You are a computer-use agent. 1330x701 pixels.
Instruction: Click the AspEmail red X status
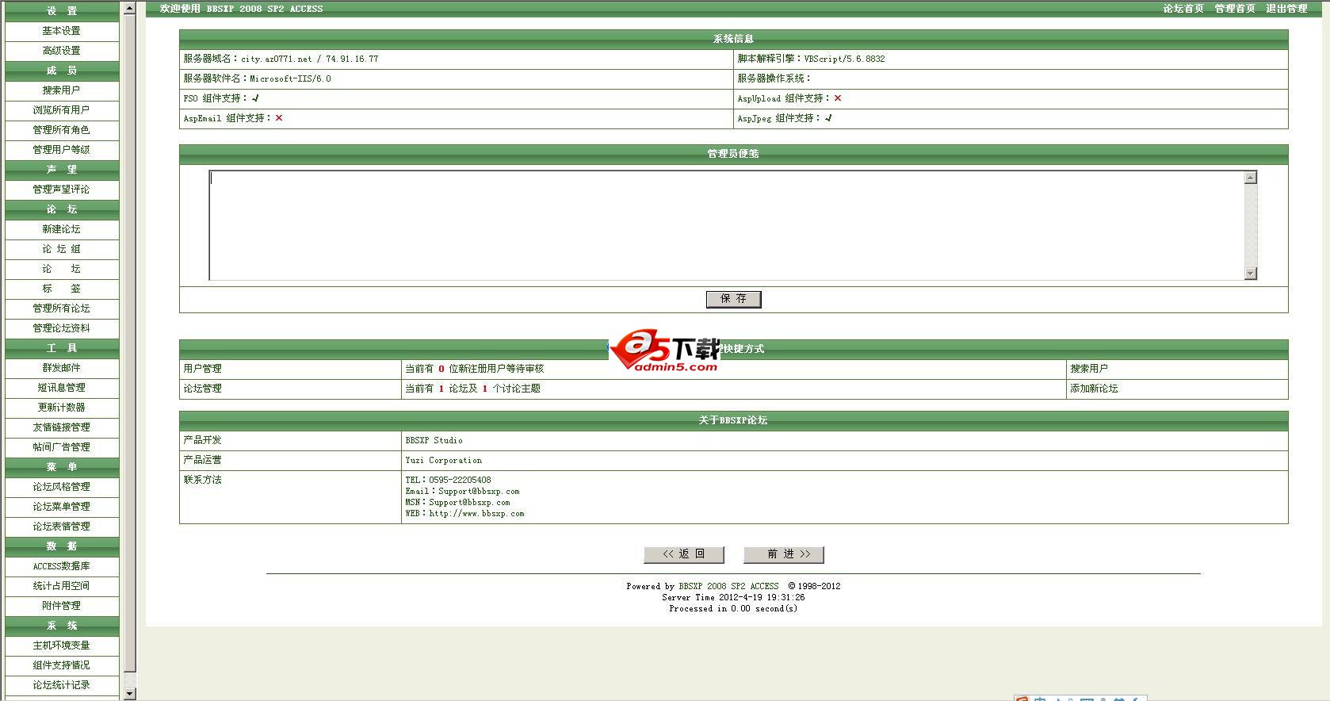pos(279,118)
